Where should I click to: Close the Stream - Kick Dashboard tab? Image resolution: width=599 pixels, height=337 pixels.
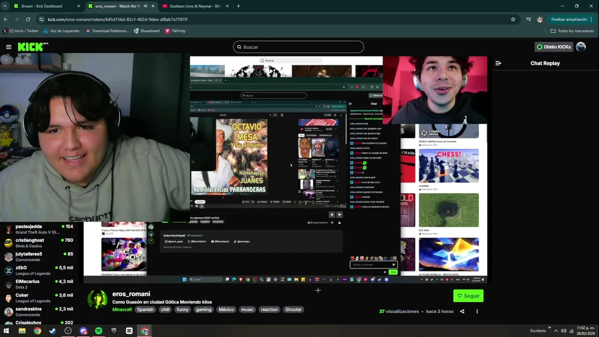(79, 6)
